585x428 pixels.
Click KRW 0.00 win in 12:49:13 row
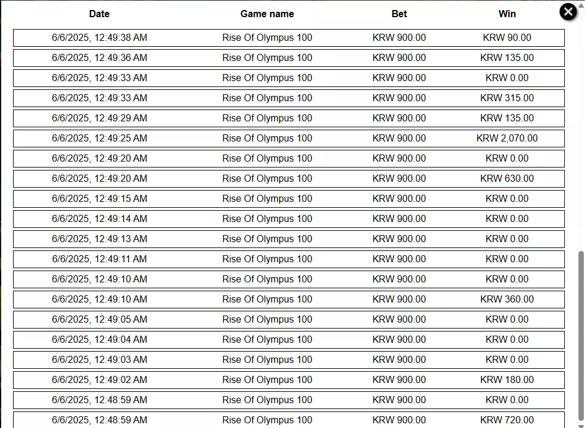(x=507, y=239)
